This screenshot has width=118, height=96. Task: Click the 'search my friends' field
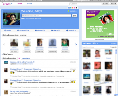click(96, 47)
